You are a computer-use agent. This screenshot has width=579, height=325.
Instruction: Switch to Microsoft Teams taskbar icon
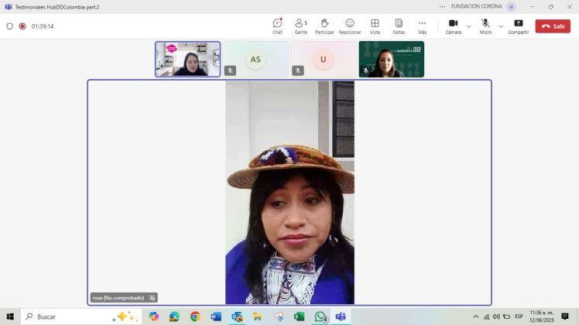pos(341,316)
